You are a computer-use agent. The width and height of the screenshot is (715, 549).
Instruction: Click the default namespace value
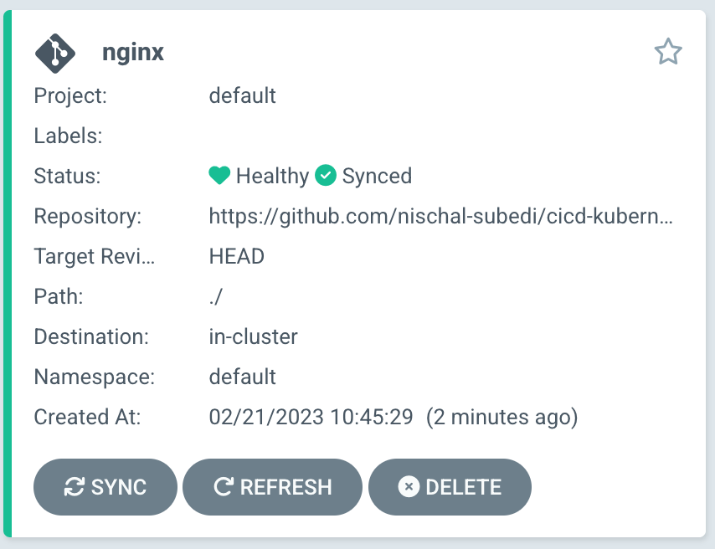coord(242,377)
